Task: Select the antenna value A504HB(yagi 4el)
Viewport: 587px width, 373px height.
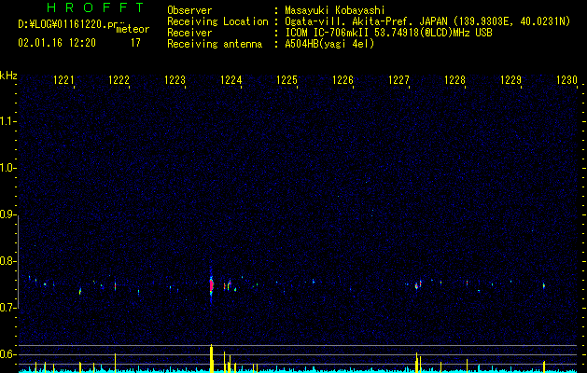Action: point(329,44)
